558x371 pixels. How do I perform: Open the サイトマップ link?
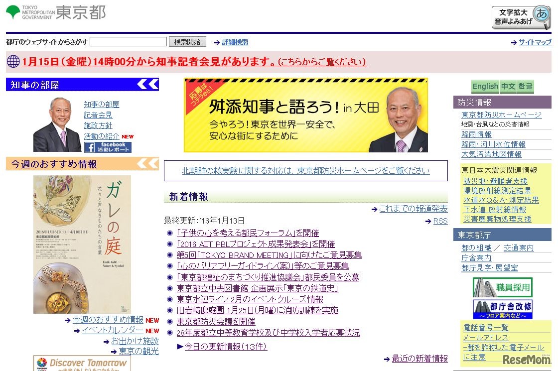tap(535, 42)
